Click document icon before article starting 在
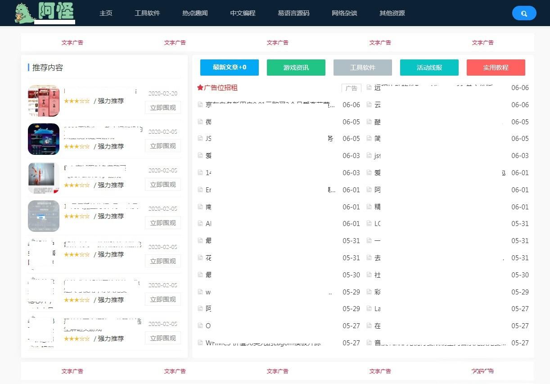The width and height of the screenshot is (550, 384). coord(369,326)
